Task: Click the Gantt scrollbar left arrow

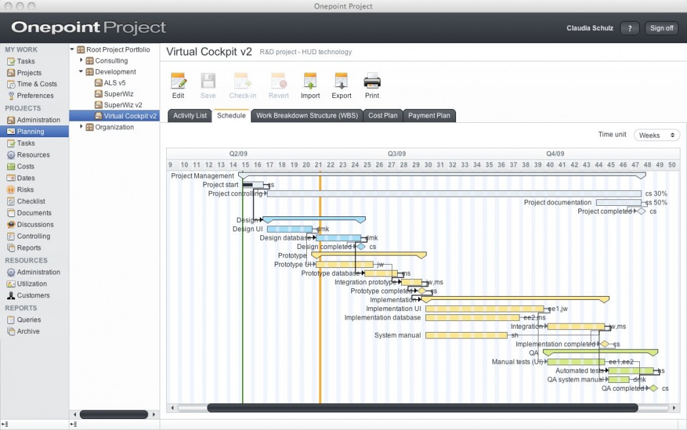Action: (x=172, y=408)
